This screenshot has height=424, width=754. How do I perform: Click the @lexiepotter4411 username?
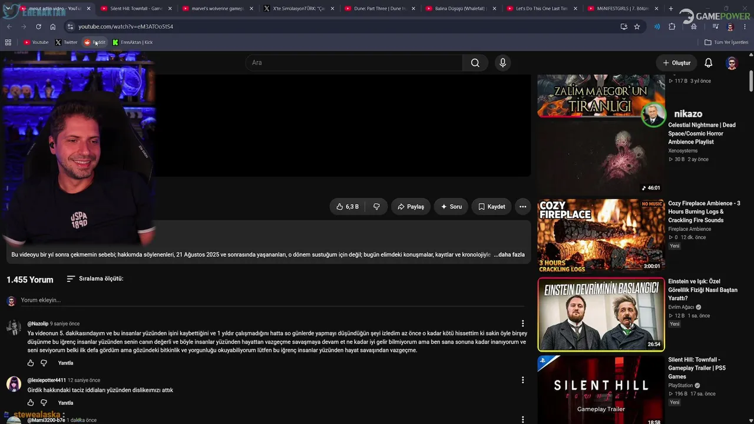pyautogui.click(x=47, y=380)
